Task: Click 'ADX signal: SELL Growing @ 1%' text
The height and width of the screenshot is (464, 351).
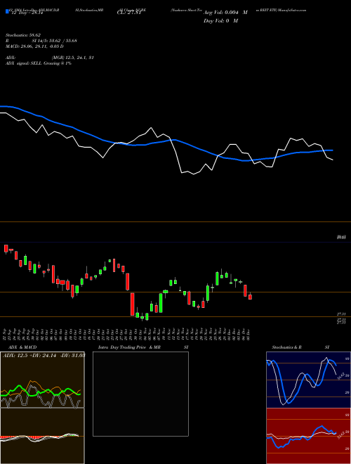Action: 39,63
